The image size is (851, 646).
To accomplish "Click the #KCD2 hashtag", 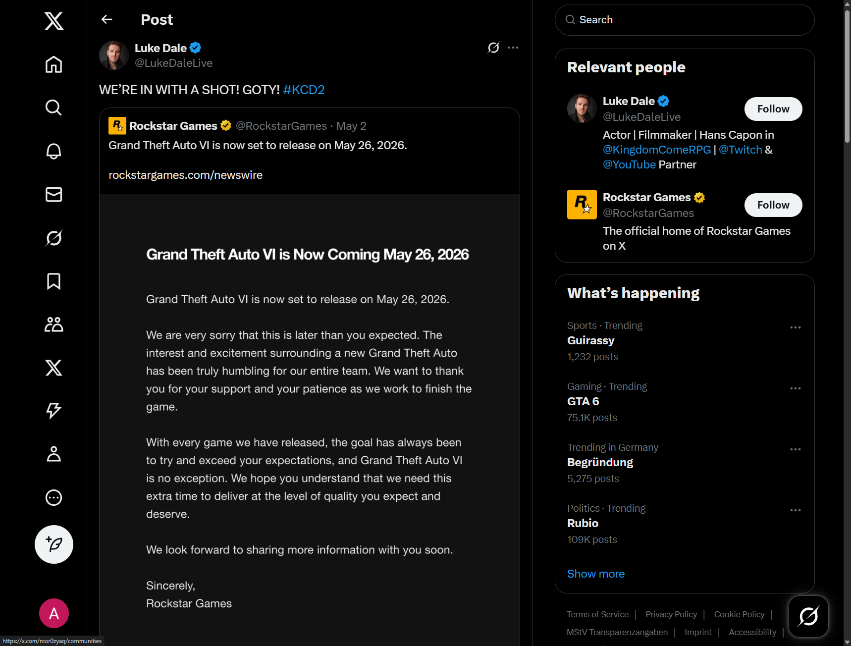I will coord(304,90).
